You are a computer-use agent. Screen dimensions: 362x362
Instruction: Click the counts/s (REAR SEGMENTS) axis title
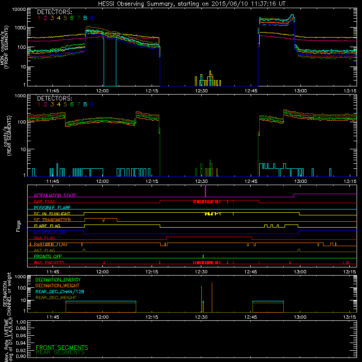pyautogui.click(x=7, y=135)
